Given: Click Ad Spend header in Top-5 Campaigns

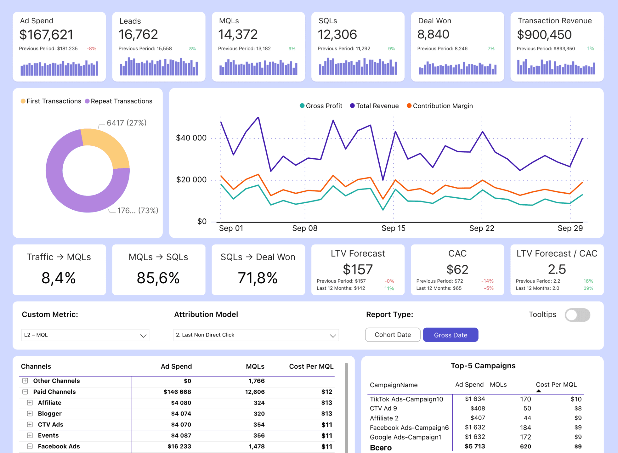Looking at the screenshot, I should [469, 384].
